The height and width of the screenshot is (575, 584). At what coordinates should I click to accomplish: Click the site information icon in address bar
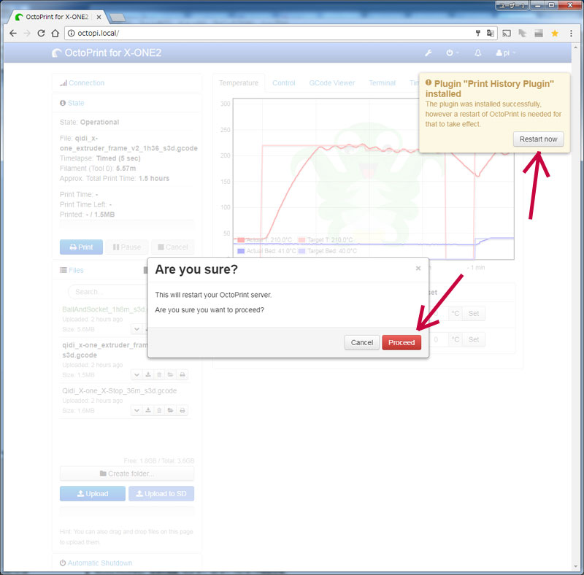click(71, 33)
